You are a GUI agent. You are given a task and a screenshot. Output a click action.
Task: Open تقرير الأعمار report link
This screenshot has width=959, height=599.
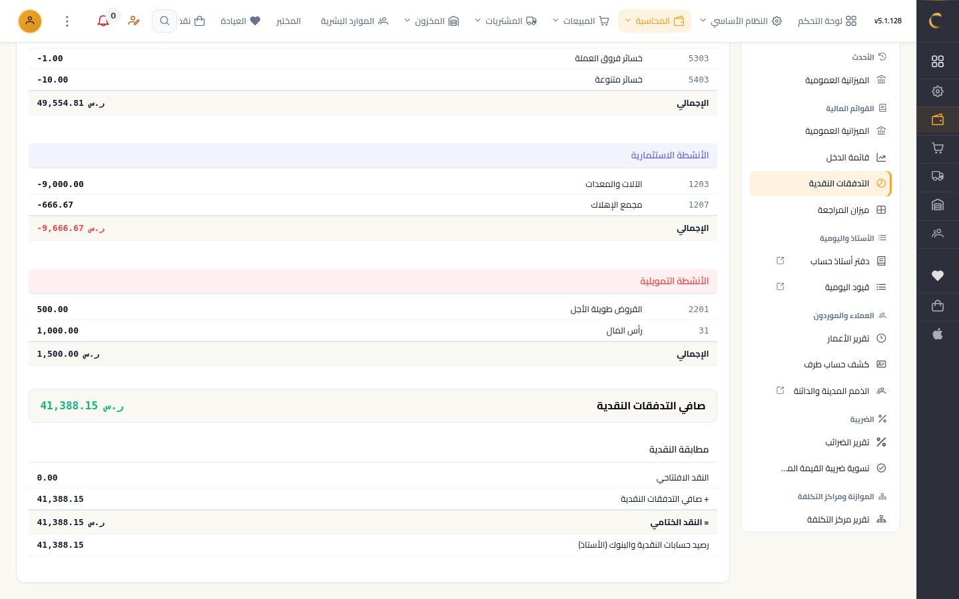coord(820,339)
